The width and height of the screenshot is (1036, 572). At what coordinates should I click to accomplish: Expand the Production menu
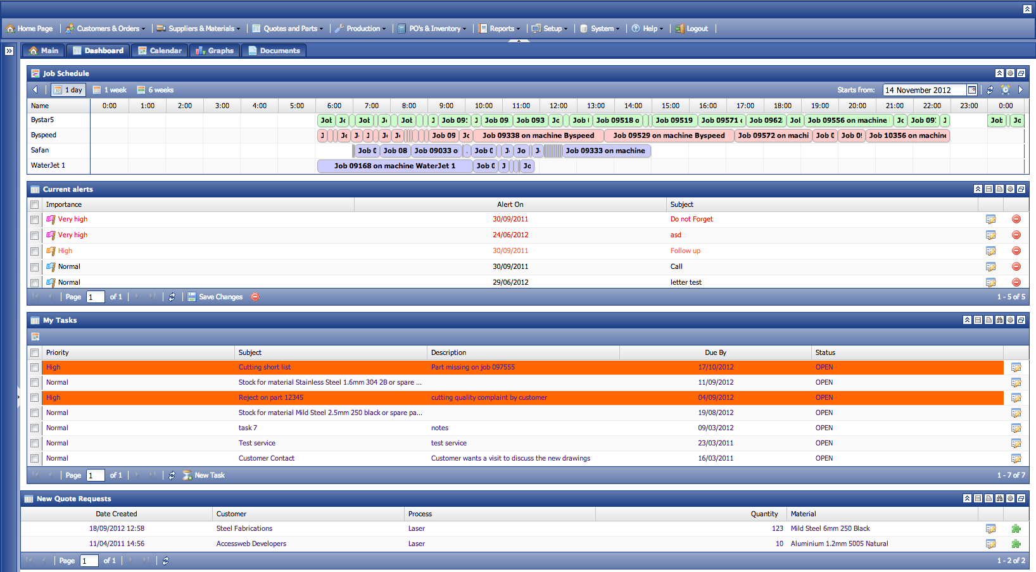tap(360, 28)
